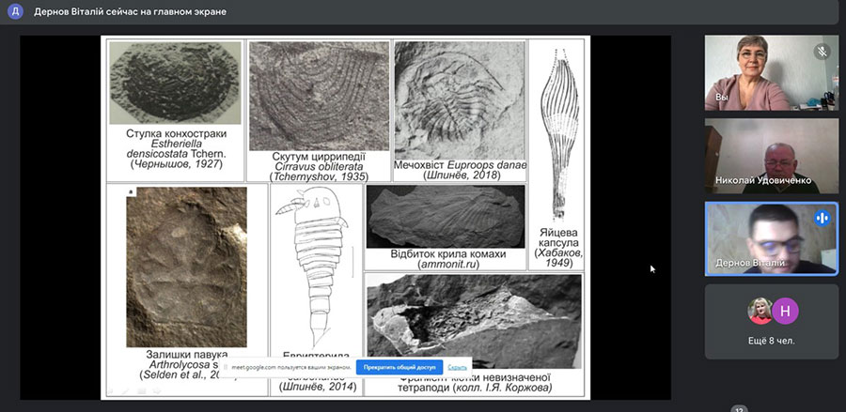Click the Estheriella densicostata shell image
Image resolution: width=846 pixels, height=412 pixels.
(x=174, y=83)
